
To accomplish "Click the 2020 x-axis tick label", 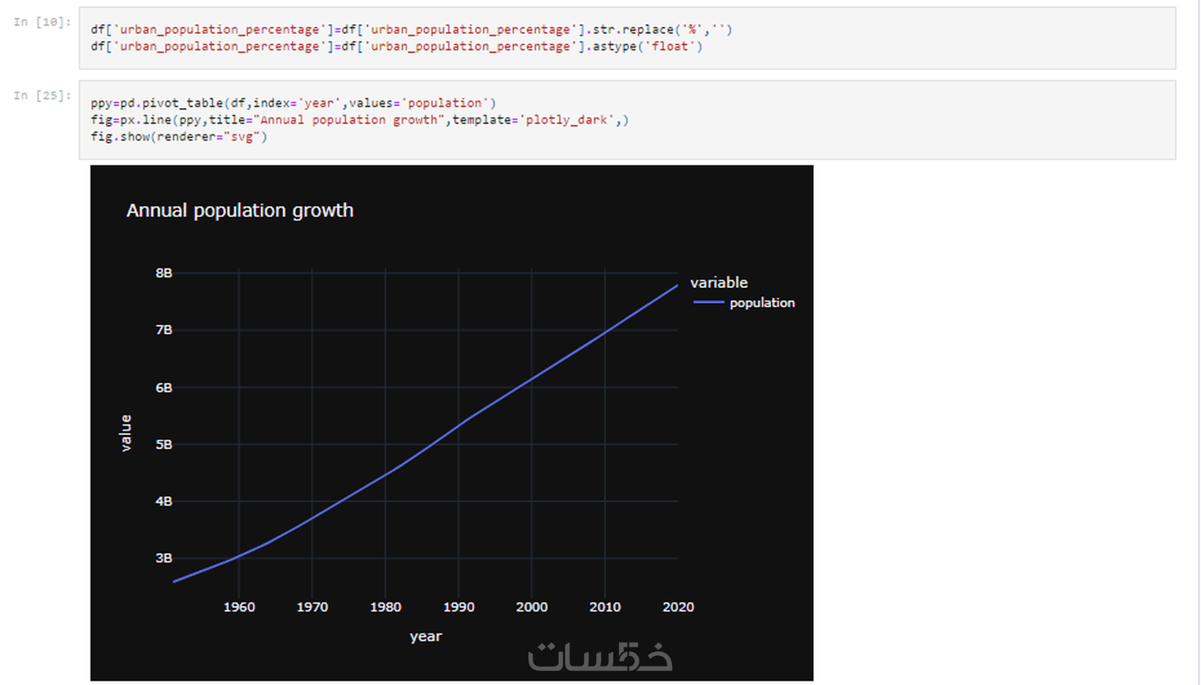I will [678, 607].
